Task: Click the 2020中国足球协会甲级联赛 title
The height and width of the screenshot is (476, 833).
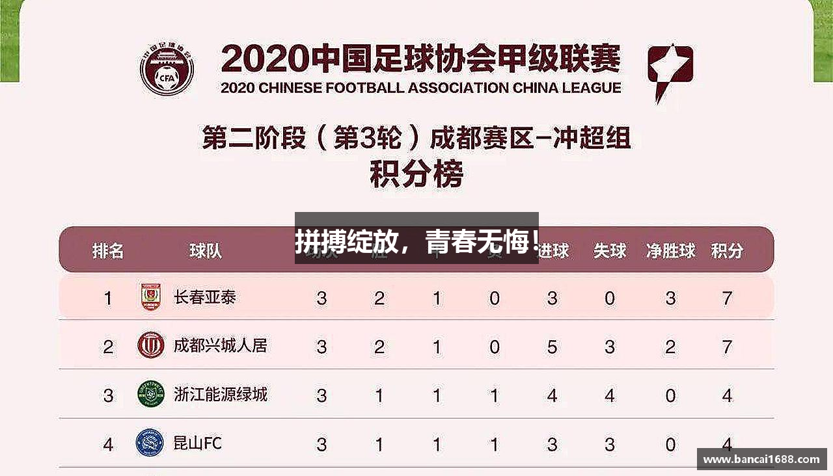Action: 420,59
